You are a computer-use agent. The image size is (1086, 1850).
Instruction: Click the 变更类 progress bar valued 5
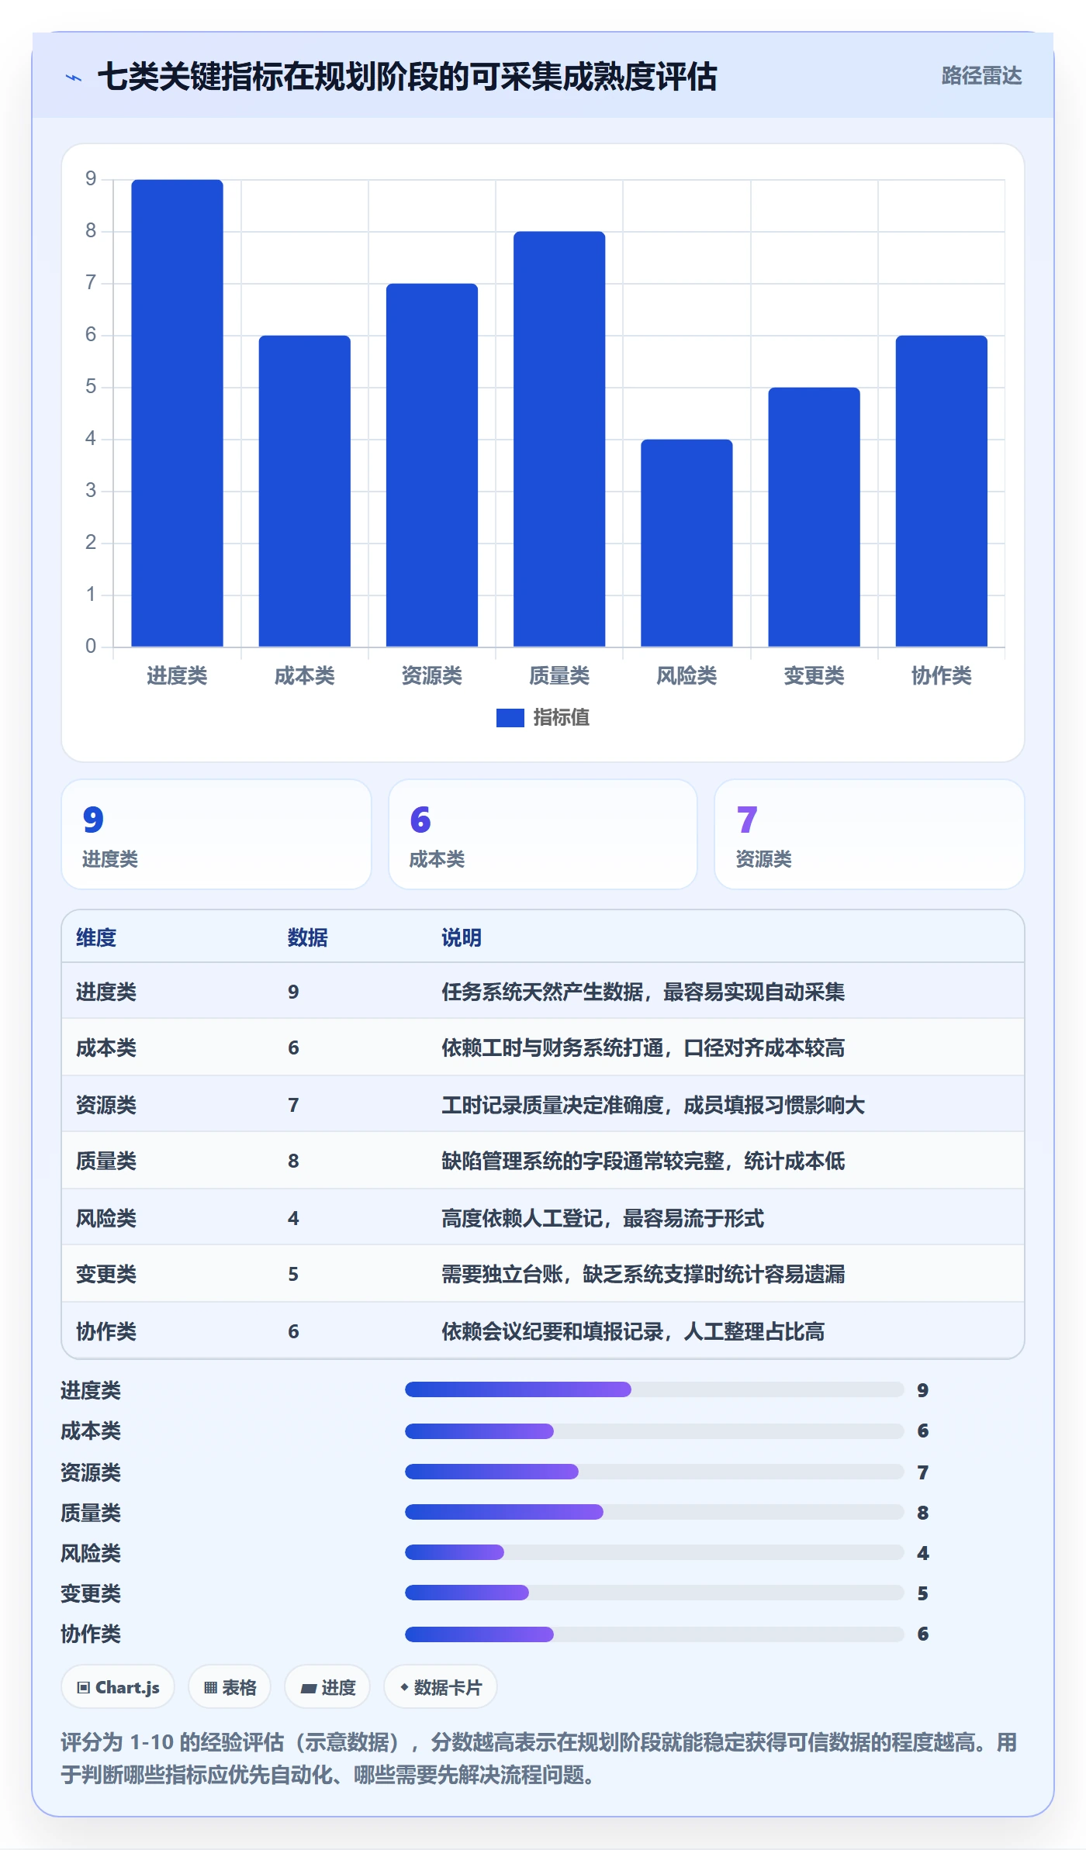[655, 1593]
